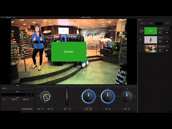
Task: Select the woman cutout layer thumbnail
Action: pos(150,40)
